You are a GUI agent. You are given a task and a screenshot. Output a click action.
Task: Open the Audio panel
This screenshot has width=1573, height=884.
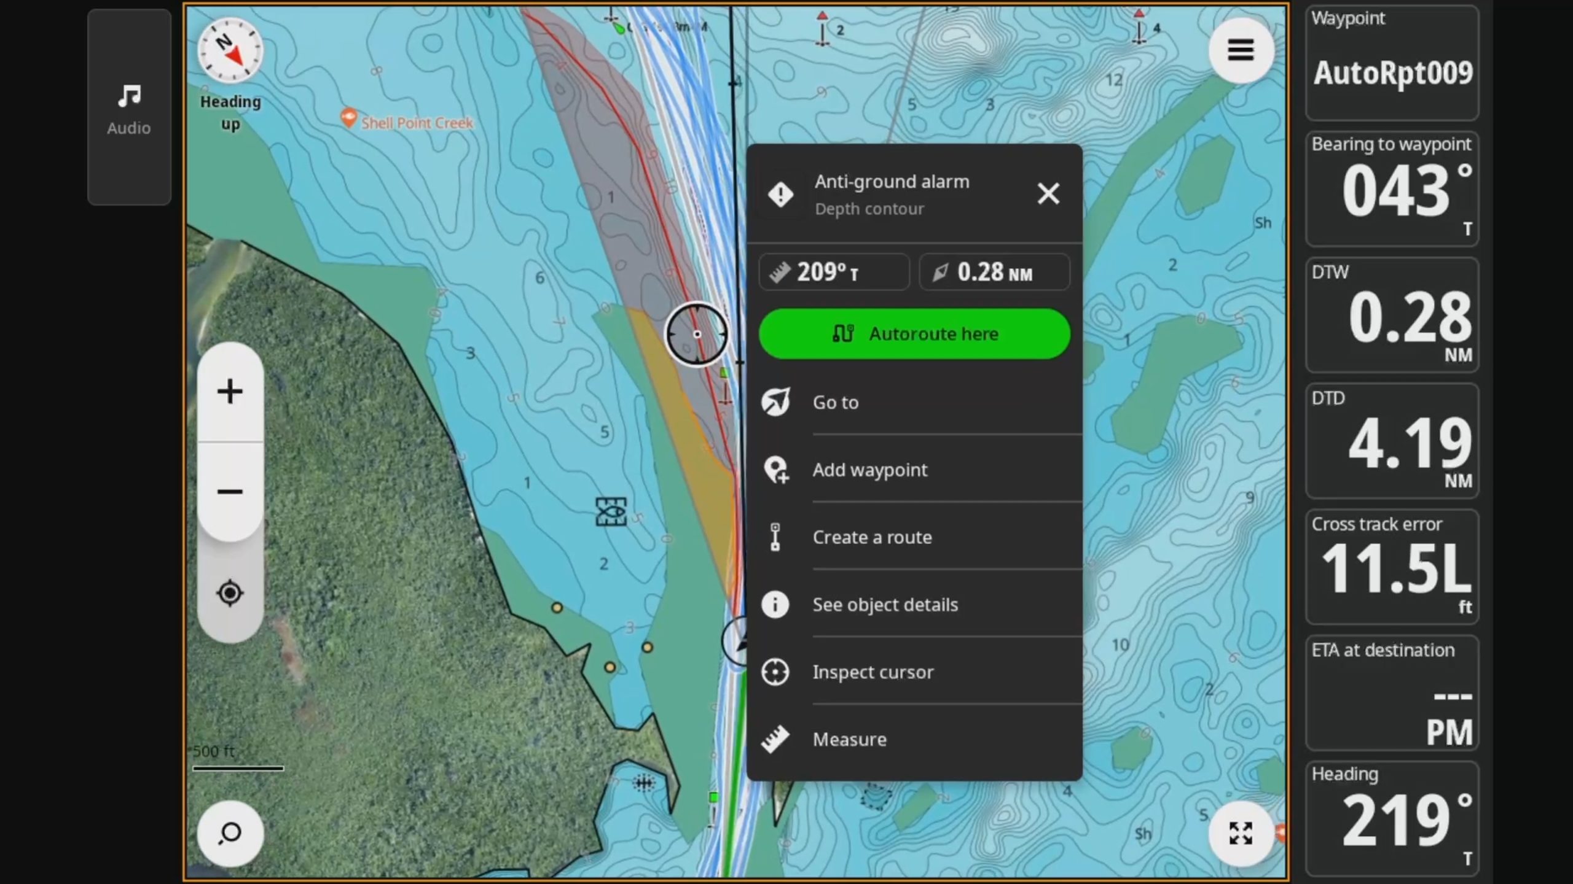coord(128,108)
